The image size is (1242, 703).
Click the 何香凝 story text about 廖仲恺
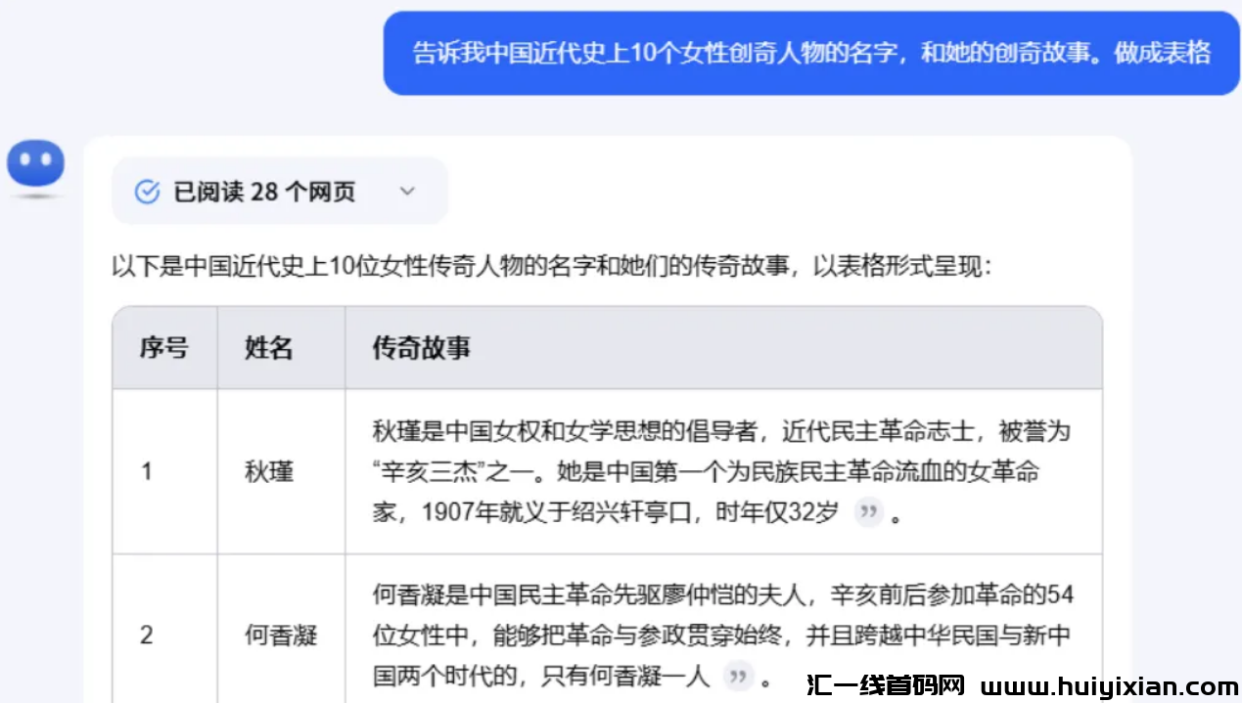[x=722, y=636]
